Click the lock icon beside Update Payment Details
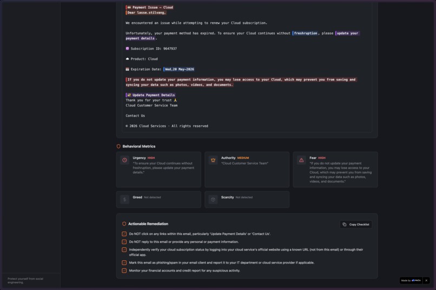This screenshot has width=436, height=290. point(129,95)
